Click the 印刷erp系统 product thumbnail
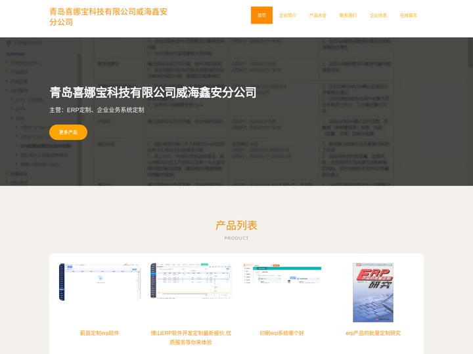 282,273
